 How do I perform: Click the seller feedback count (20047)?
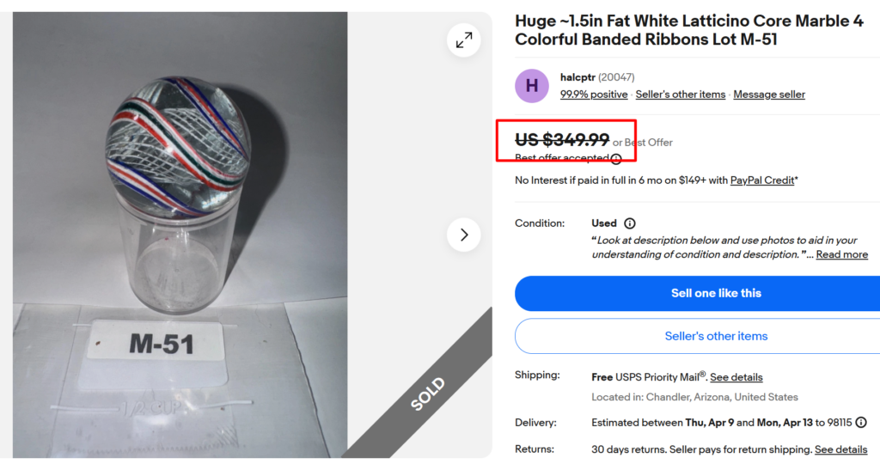(x=616, y=77)
